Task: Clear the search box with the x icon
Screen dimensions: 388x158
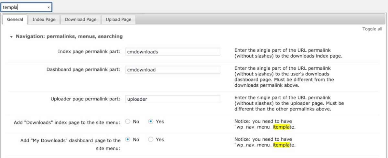Action: [x=48, y=7]
